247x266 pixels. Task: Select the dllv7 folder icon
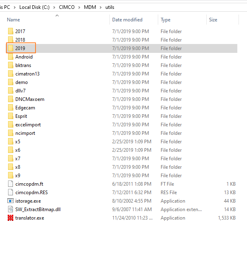pos(10,90)
